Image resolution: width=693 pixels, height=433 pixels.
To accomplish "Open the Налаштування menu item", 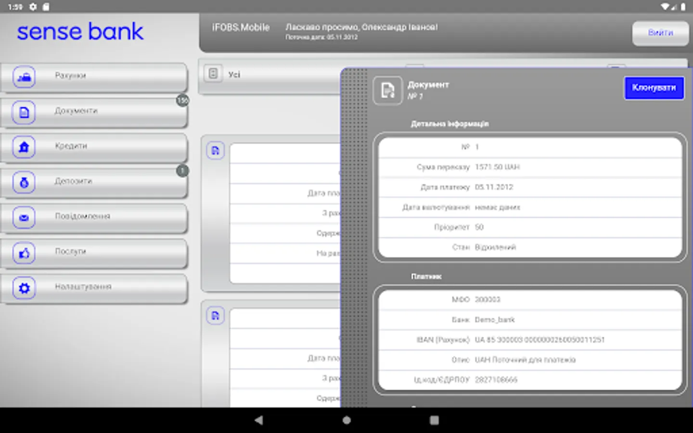I will pos(94,288).
